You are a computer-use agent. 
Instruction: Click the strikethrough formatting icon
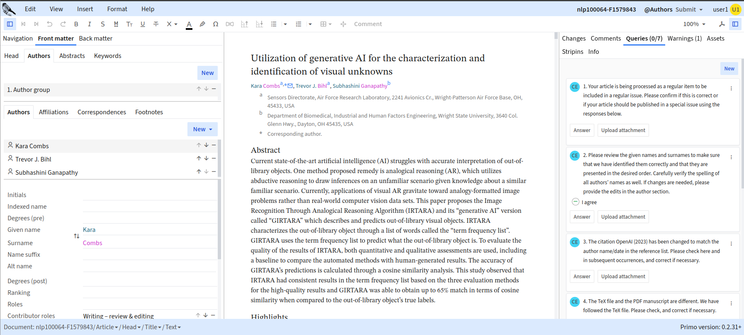[156, 24]
